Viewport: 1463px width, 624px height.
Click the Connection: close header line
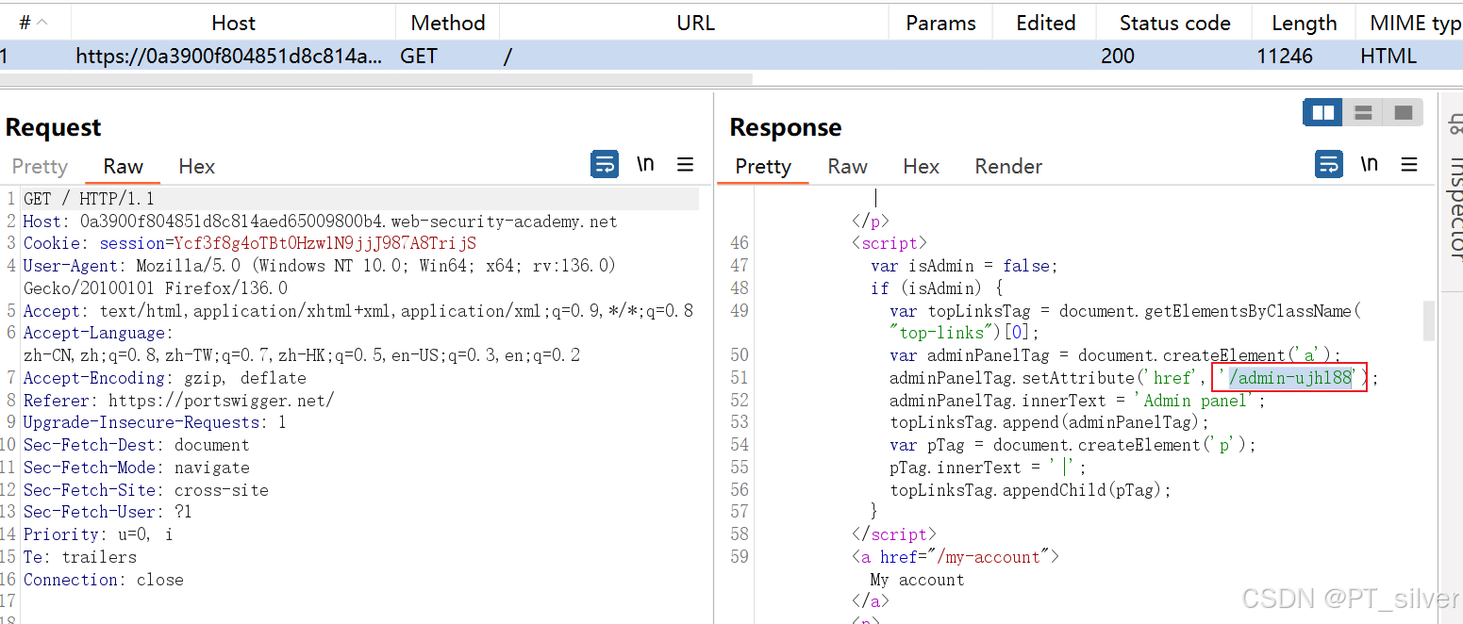(104, 580)
